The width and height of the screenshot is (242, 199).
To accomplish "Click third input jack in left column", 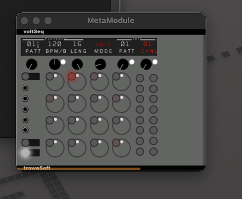I will click(25, 109).
